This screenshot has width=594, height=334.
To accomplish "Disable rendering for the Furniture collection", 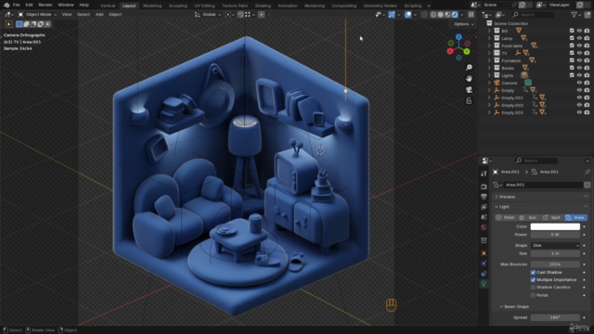I will pyautogui.click(x=587, y=60).
